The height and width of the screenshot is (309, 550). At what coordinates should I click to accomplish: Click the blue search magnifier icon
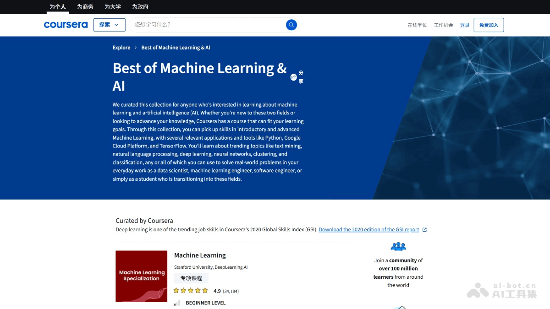click(x=291, y=25)
